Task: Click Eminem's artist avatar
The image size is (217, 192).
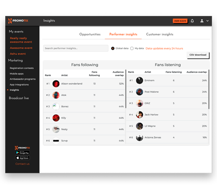Action: 139,80
